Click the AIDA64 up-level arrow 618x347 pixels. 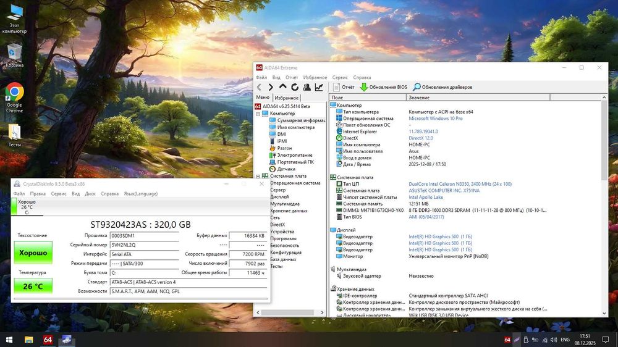pyautogui.click(x=282, y=87)
